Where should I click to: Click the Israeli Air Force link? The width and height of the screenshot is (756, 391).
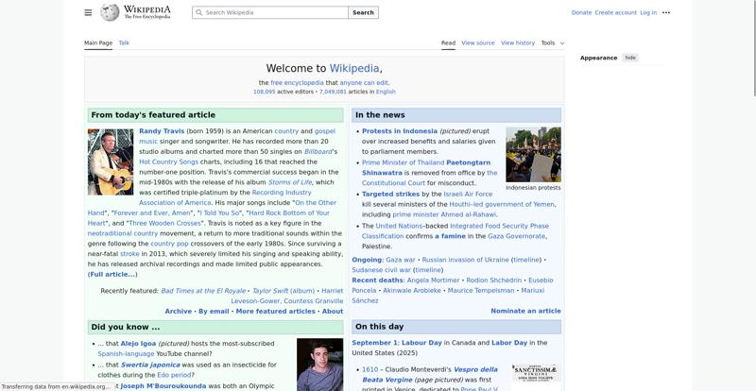468,194
